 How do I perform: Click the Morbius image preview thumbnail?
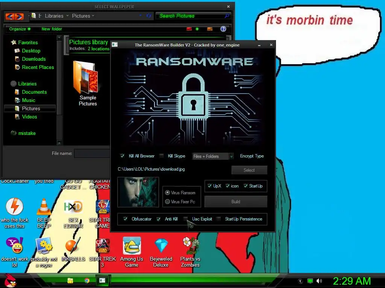click(138, 192)
